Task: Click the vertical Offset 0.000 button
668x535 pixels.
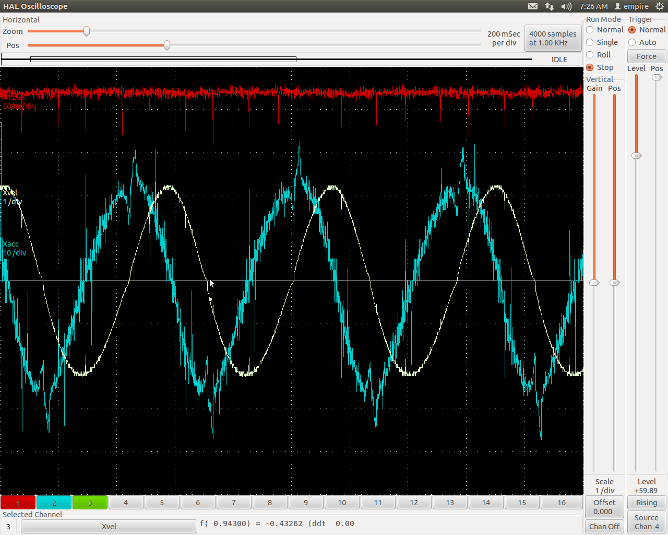Action: tap(604, 507)
